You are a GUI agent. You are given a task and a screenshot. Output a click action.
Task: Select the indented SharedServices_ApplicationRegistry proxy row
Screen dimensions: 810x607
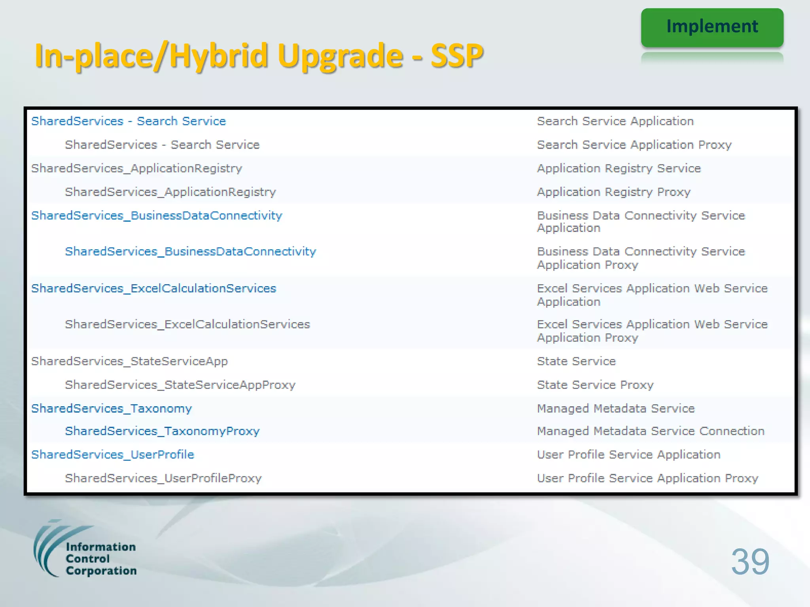(x=170, y=192)
